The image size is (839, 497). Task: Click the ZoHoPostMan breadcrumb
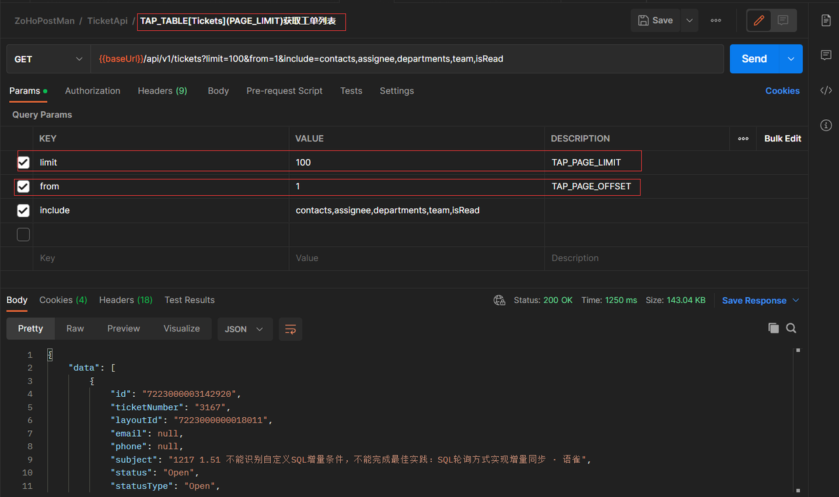pos(45,21)
